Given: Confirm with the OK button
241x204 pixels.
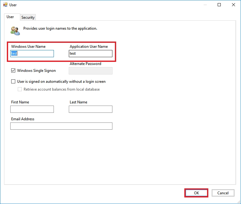Looking at the screenshot, I should [x=196, y=193].
